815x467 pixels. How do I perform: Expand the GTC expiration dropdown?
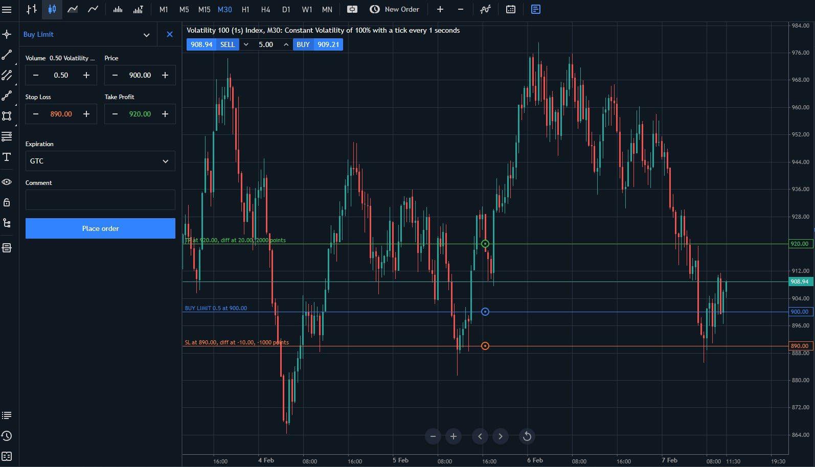100,161
